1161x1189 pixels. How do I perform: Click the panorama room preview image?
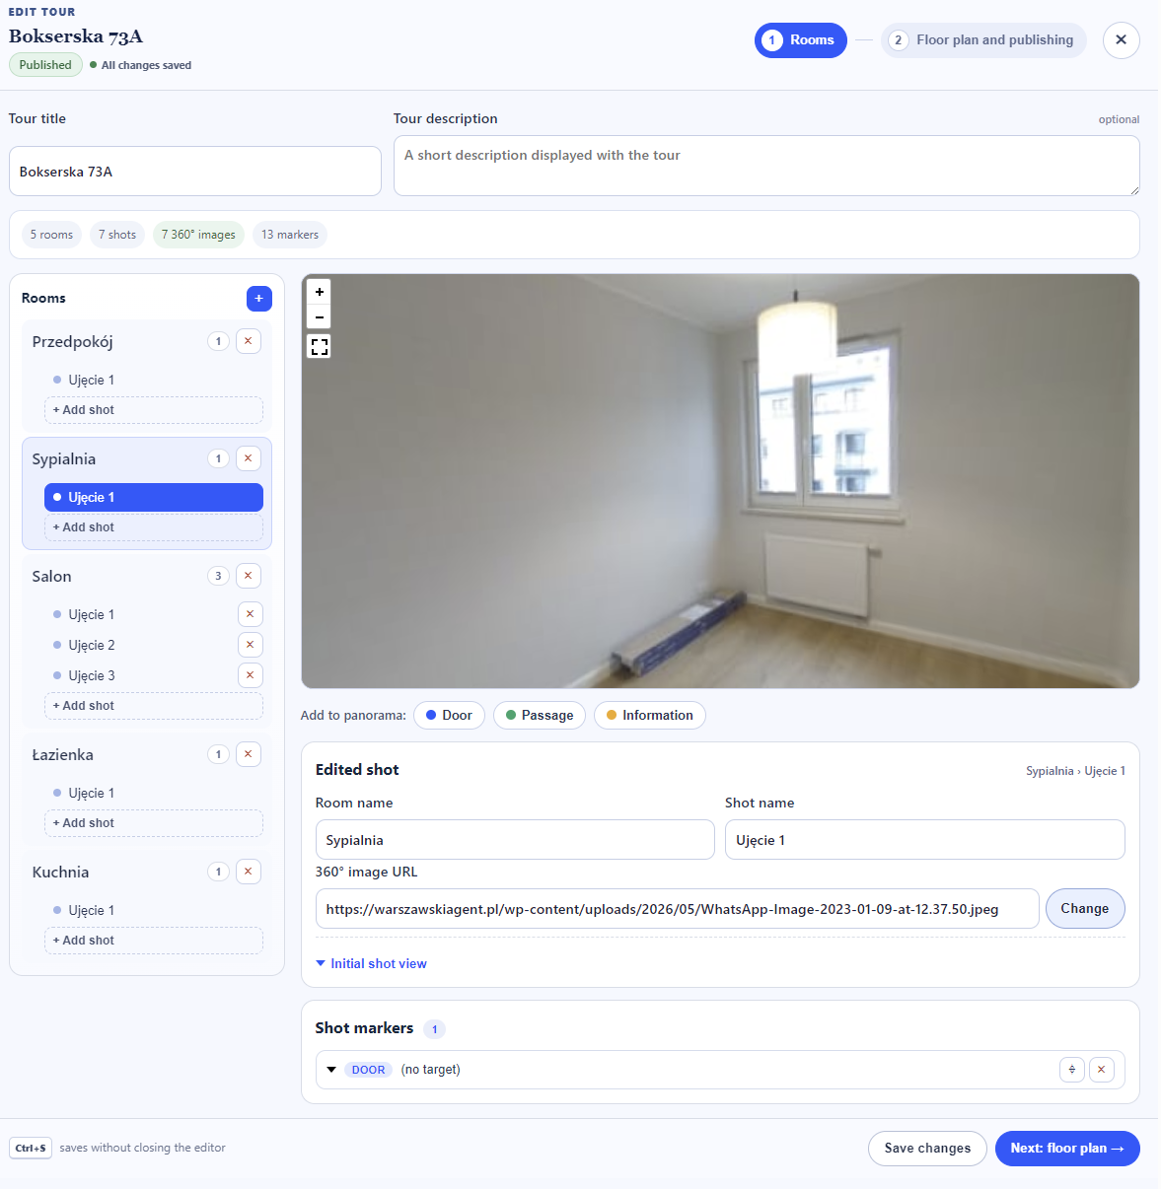(720, 481)
